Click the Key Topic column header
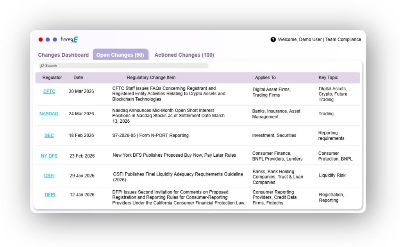Image resolution: width=400 pixels, height=247 pixels. tap(328, 78)
